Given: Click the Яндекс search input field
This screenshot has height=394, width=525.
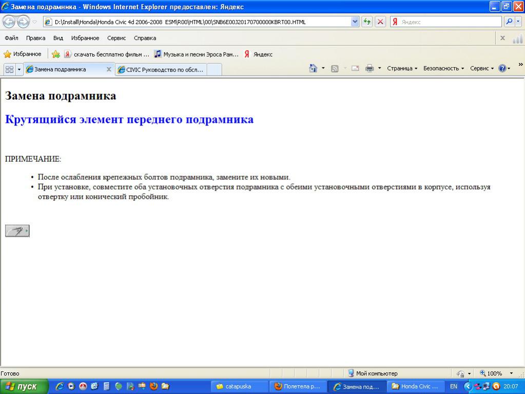Looking at the screenshot, I should point(450,22).
